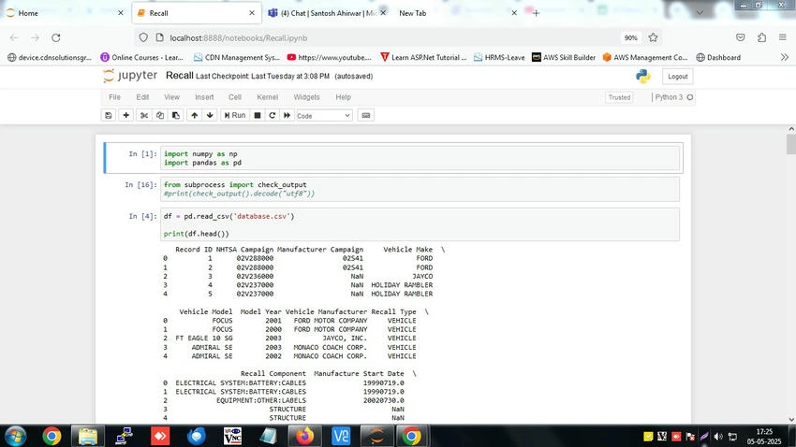Open the Firefox taskbar icon

(304, 436)
